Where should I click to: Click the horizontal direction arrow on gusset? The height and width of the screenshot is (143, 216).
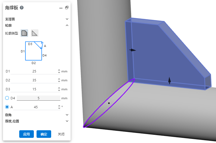point(133,50)
